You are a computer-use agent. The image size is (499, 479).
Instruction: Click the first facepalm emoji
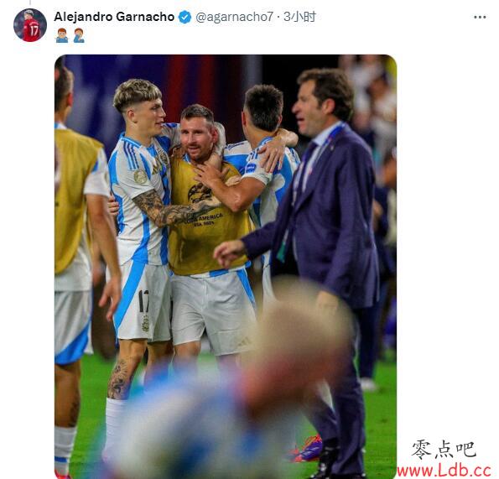coord(62,35)
